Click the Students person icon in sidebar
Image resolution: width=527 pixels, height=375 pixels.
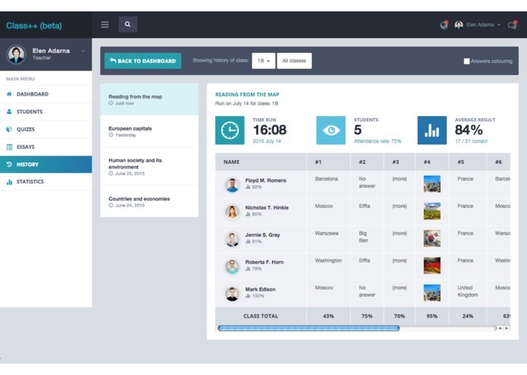tap(9, 112)
